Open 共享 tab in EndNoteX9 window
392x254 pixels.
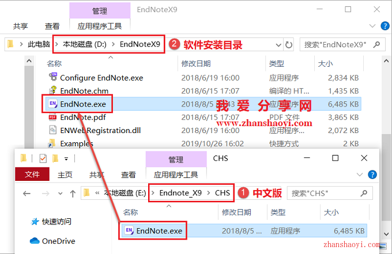pyautogui.click(x=21, y=26)
